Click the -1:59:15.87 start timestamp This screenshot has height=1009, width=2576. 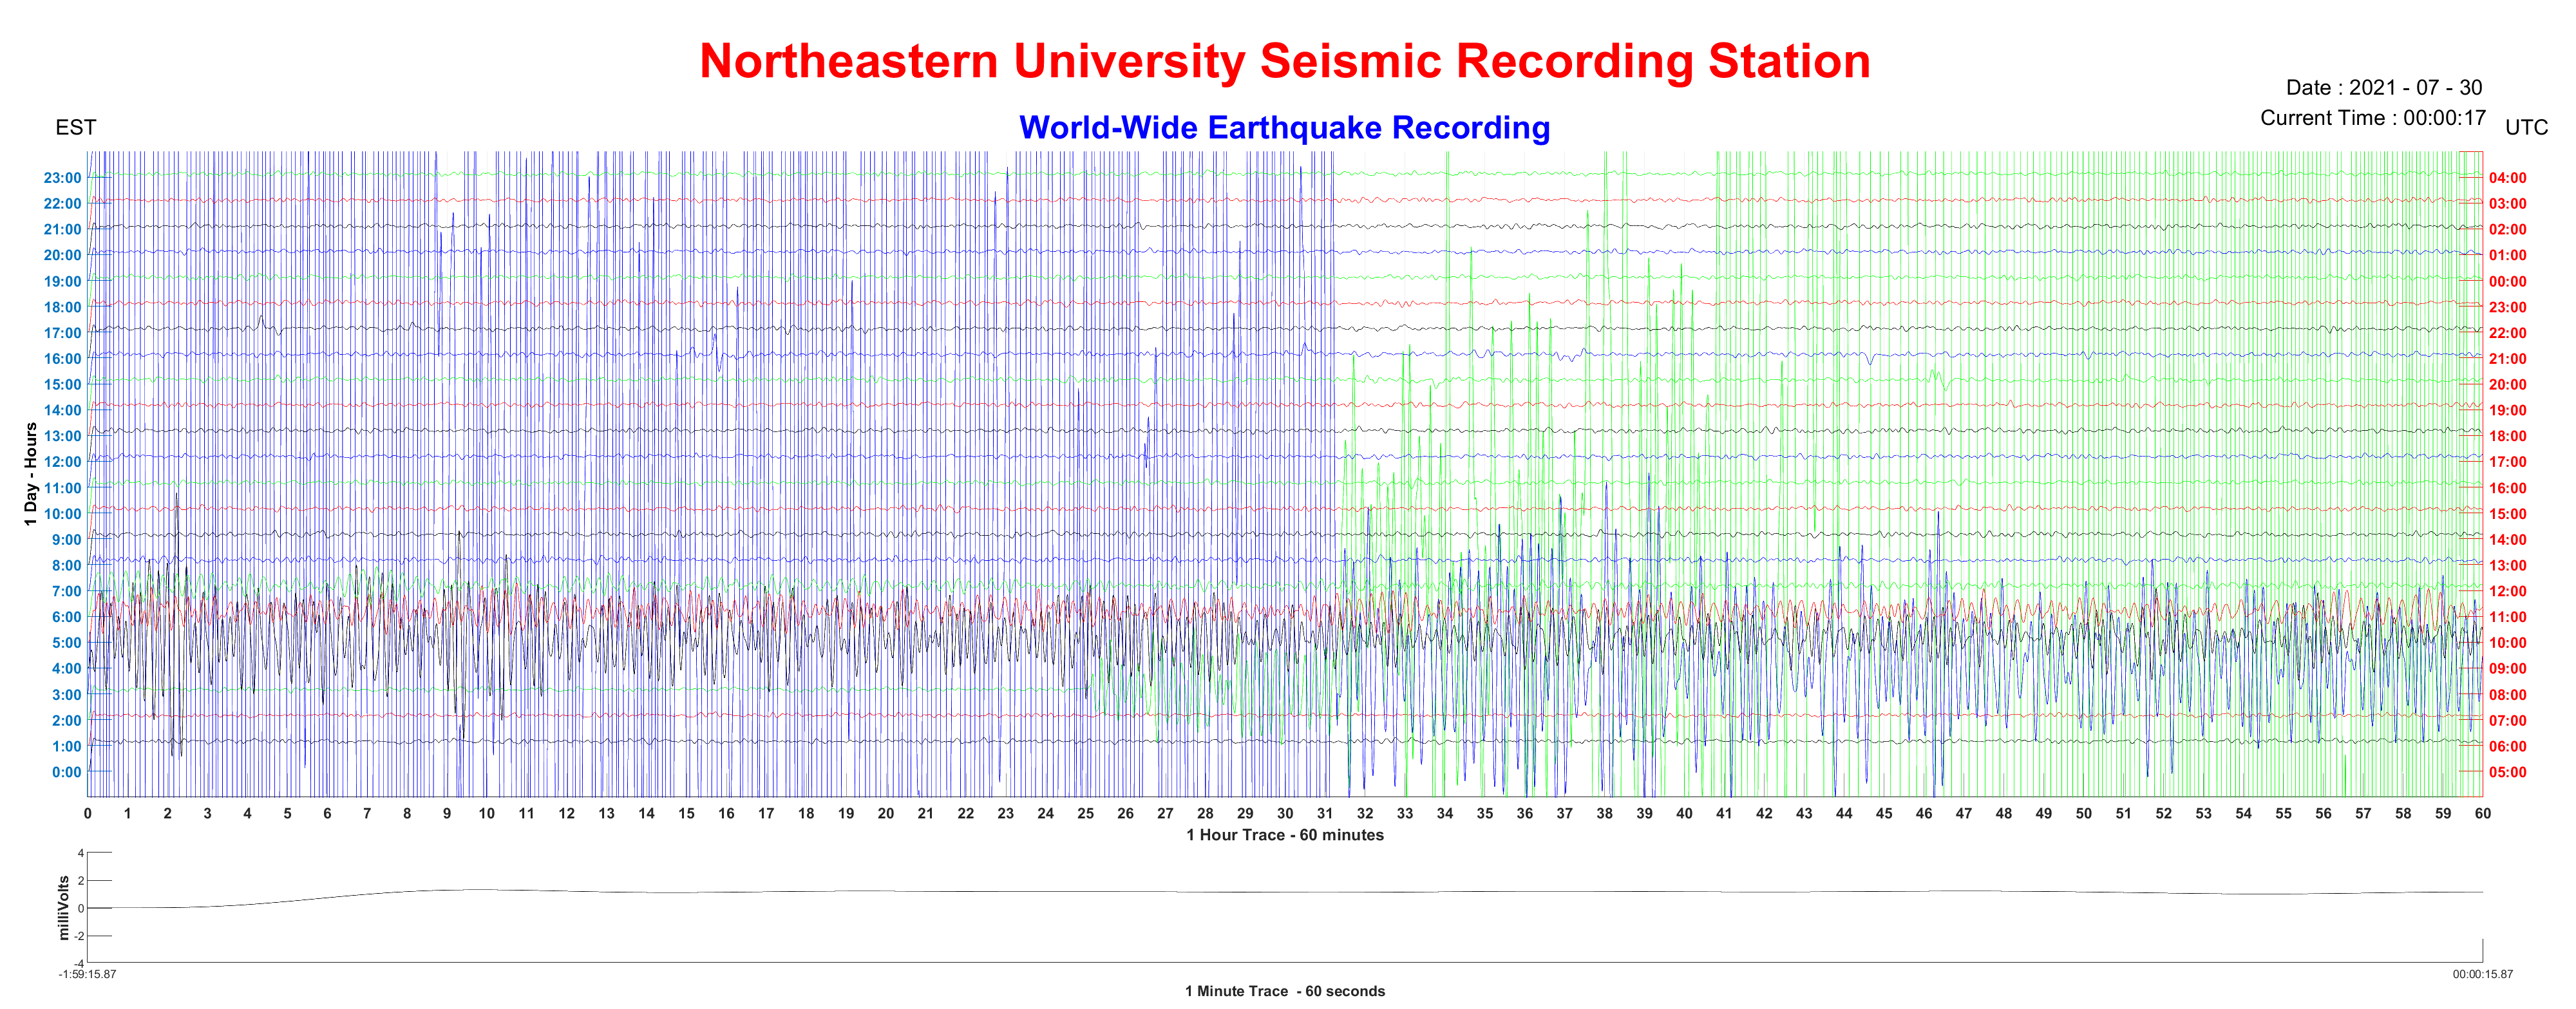point(87,974)
